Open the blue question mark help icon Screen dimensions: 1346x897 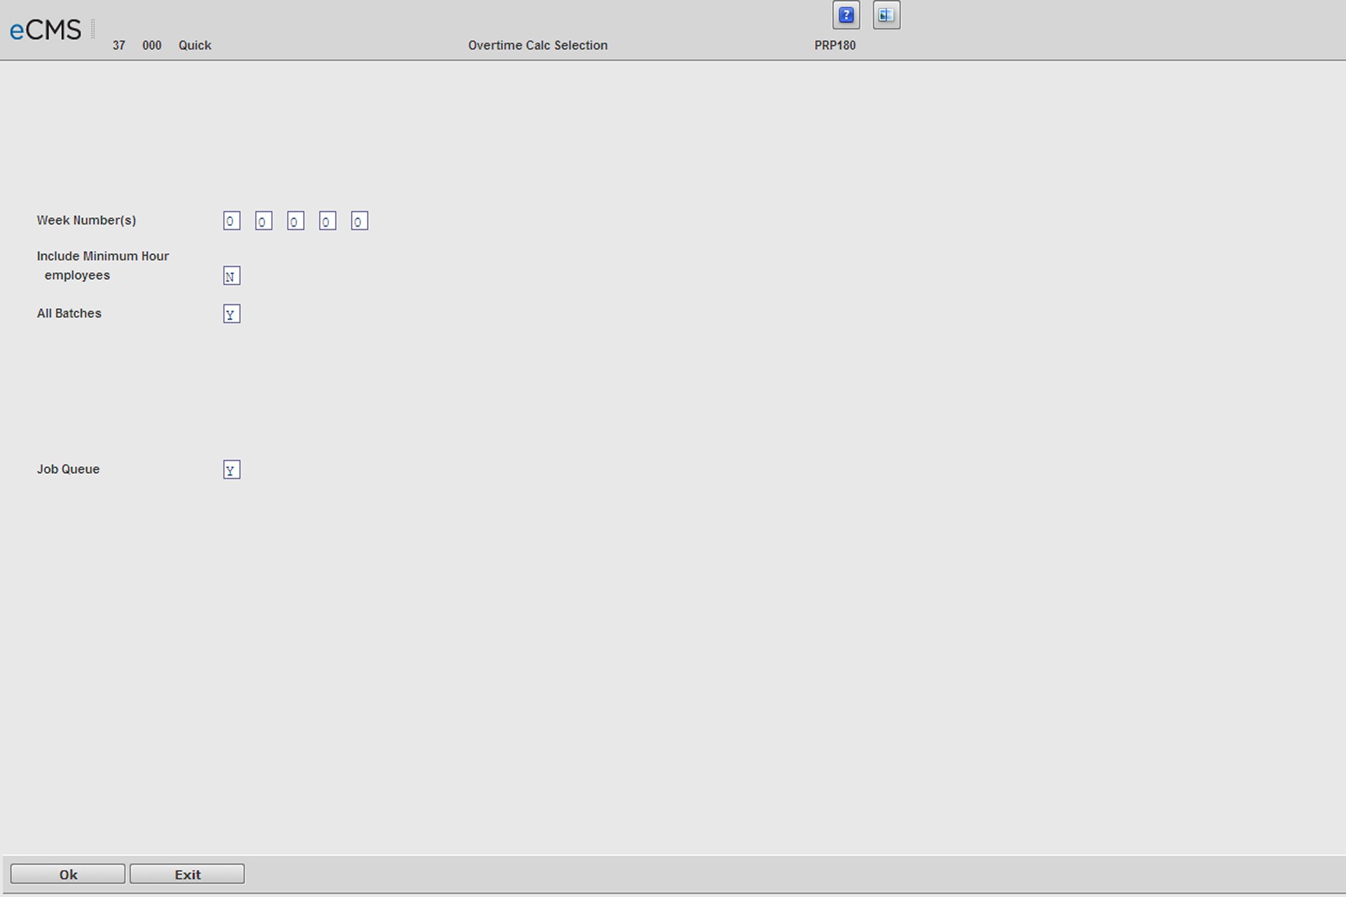pos(846,15)
